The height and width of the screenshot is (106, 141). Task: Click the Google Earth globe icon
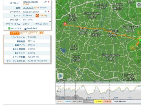click(25, 29)
